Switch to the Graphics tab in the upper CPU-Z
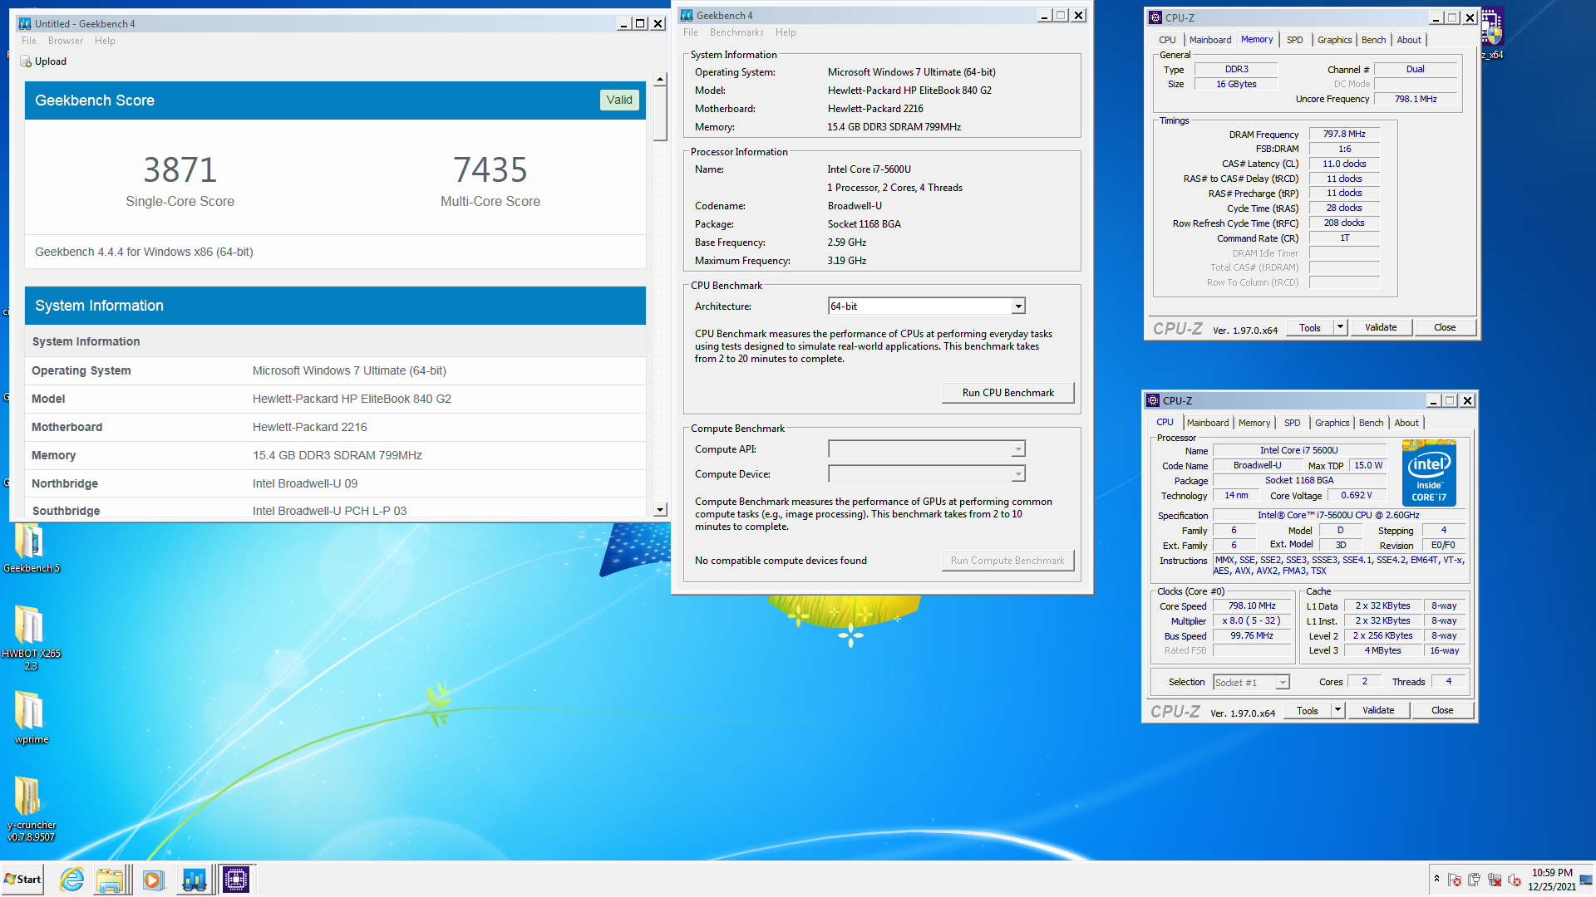1596x897 pixels. click(x=1335, y=40)
